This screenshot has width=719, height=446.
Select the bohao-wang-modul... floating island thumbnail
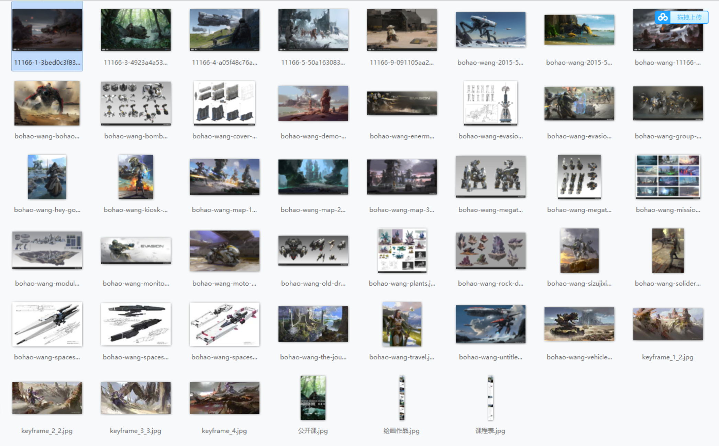47,250
